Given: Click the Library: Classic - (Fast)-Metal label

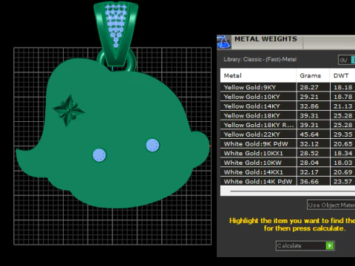Looking at the screenshot, I should pos(260,59).
